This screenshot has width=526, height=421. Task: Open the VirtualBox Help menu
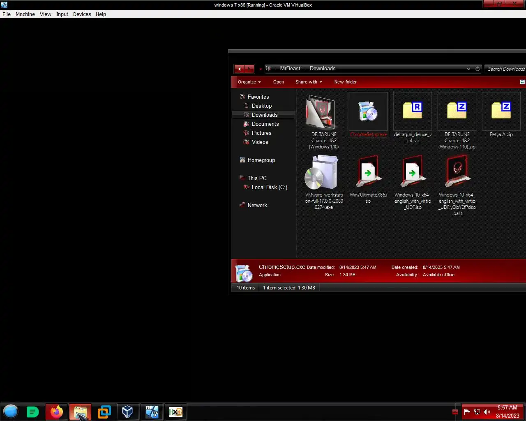101,14
